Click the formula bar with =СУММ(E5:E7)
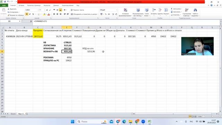The height and width of the screenshot is (125, 222). pos(126,21)
